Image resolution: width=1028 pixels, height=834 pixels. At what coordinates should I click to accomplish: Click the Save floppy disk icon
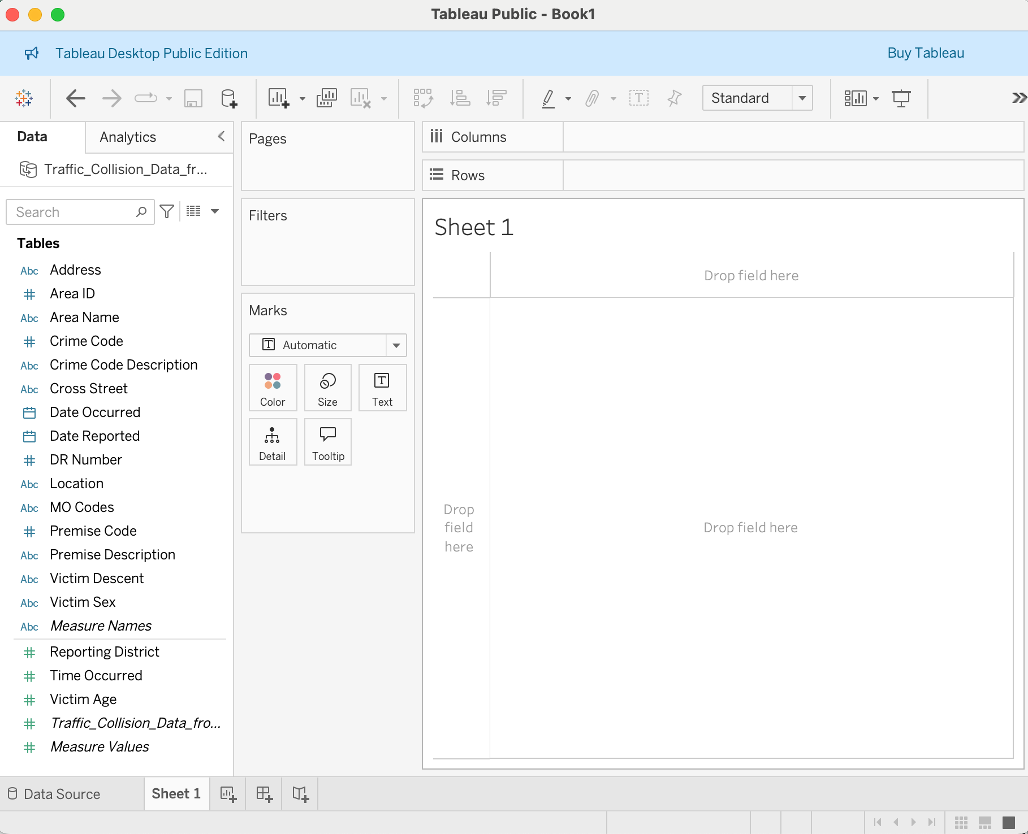coord(193,98)
